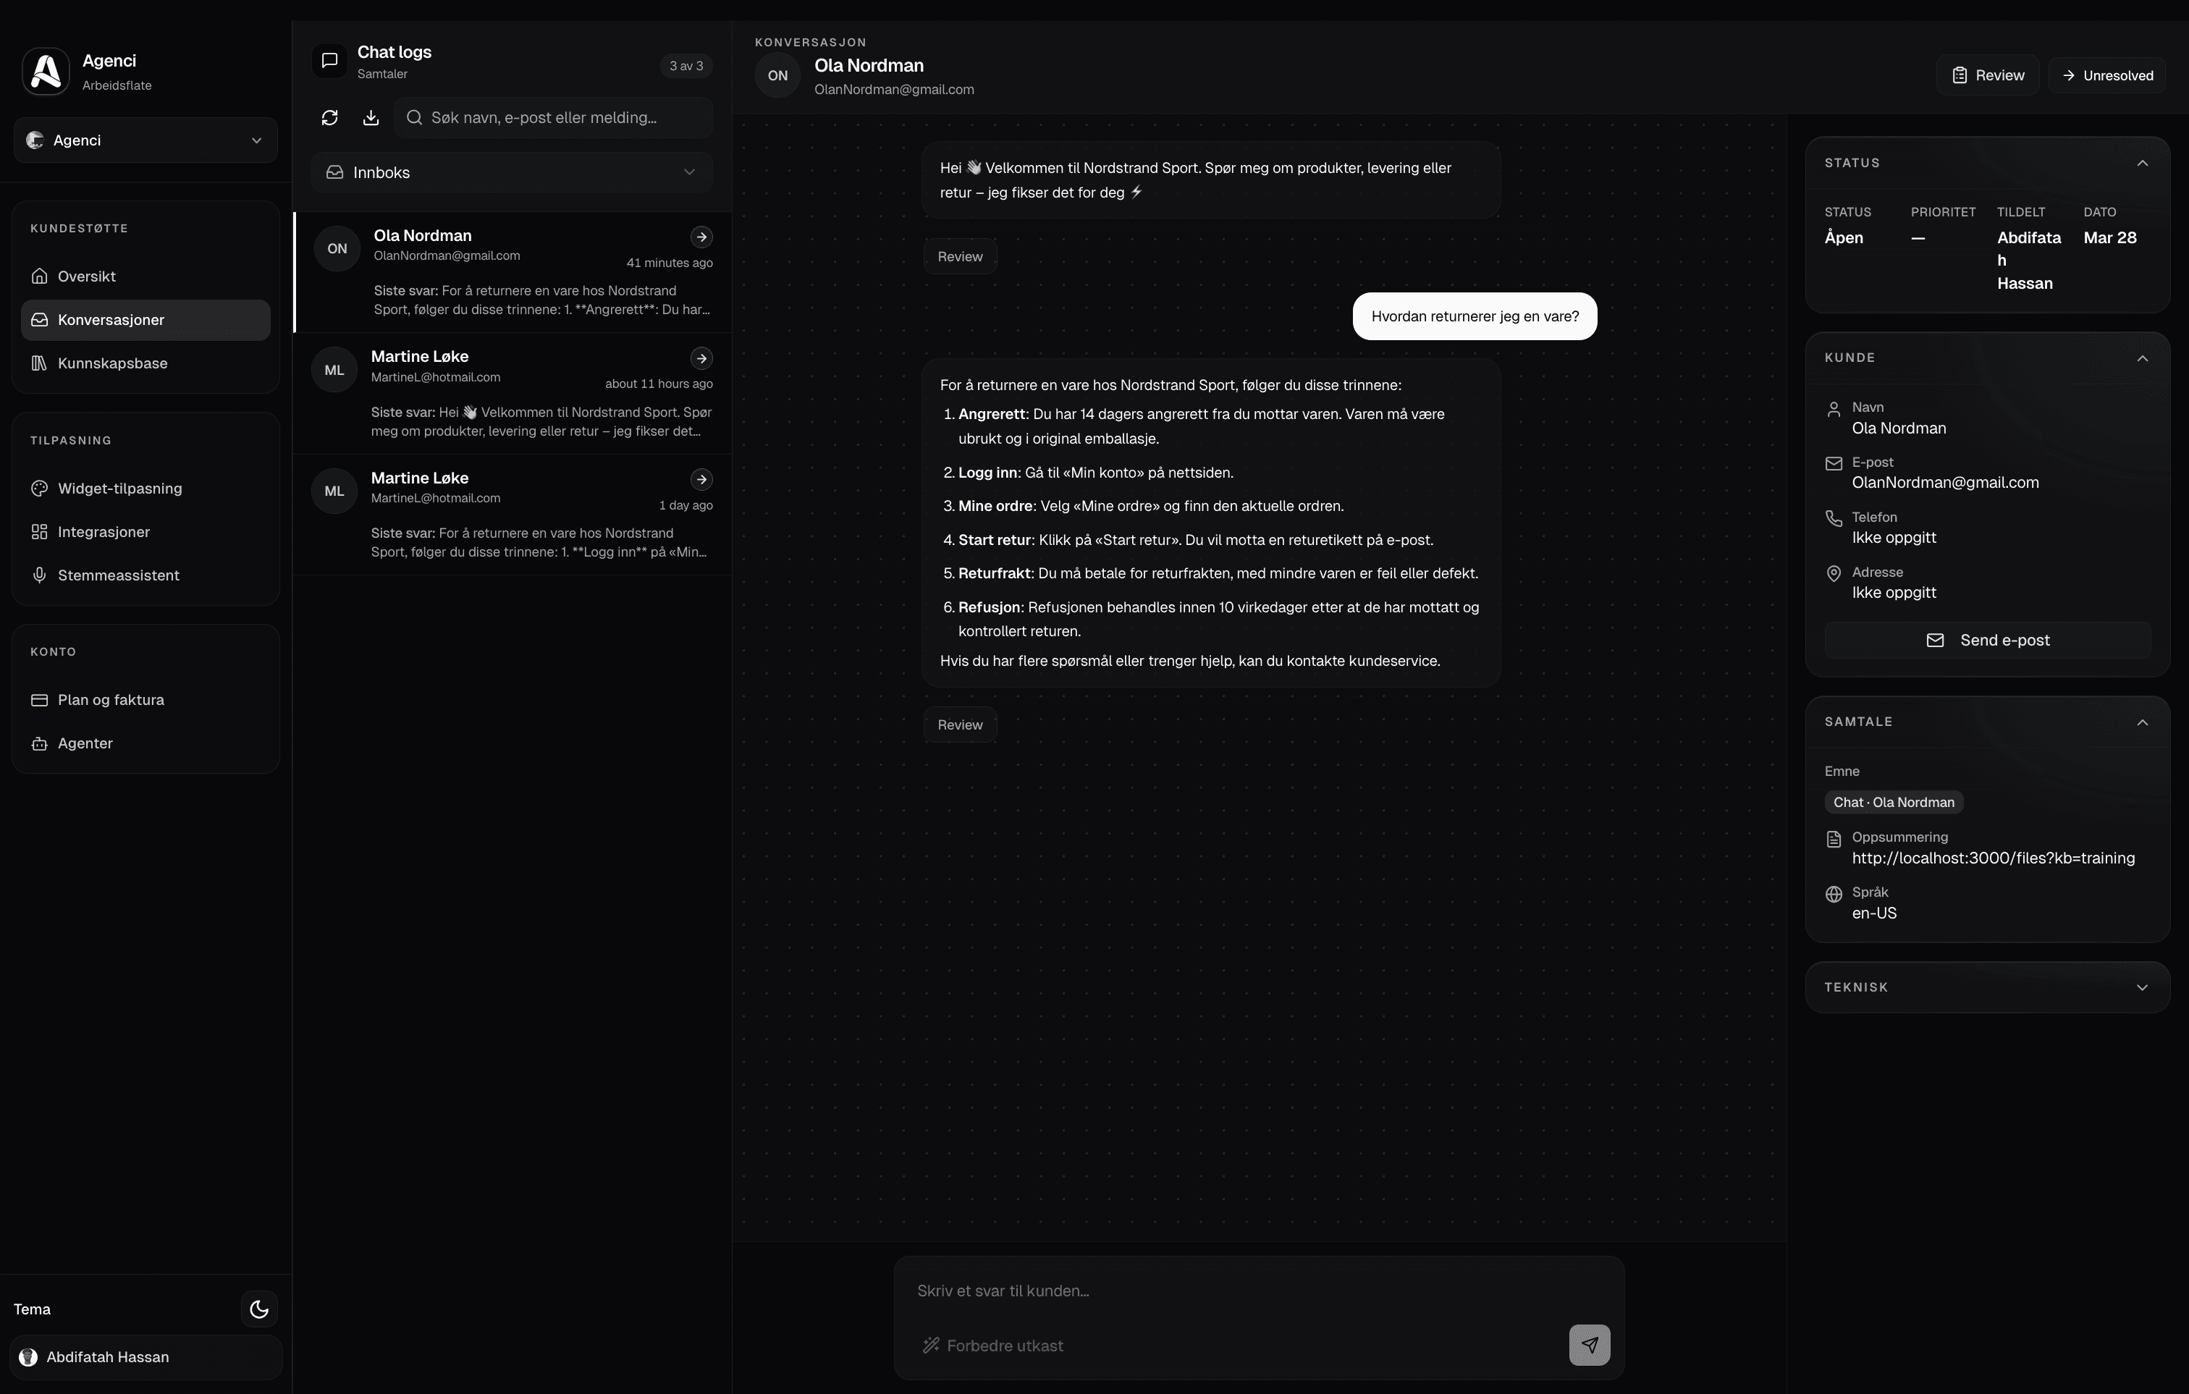The height and width of the screenshot is (1394, 2189).
Task: Click Review under return instructions reply
Action: (x=960, y=725)
